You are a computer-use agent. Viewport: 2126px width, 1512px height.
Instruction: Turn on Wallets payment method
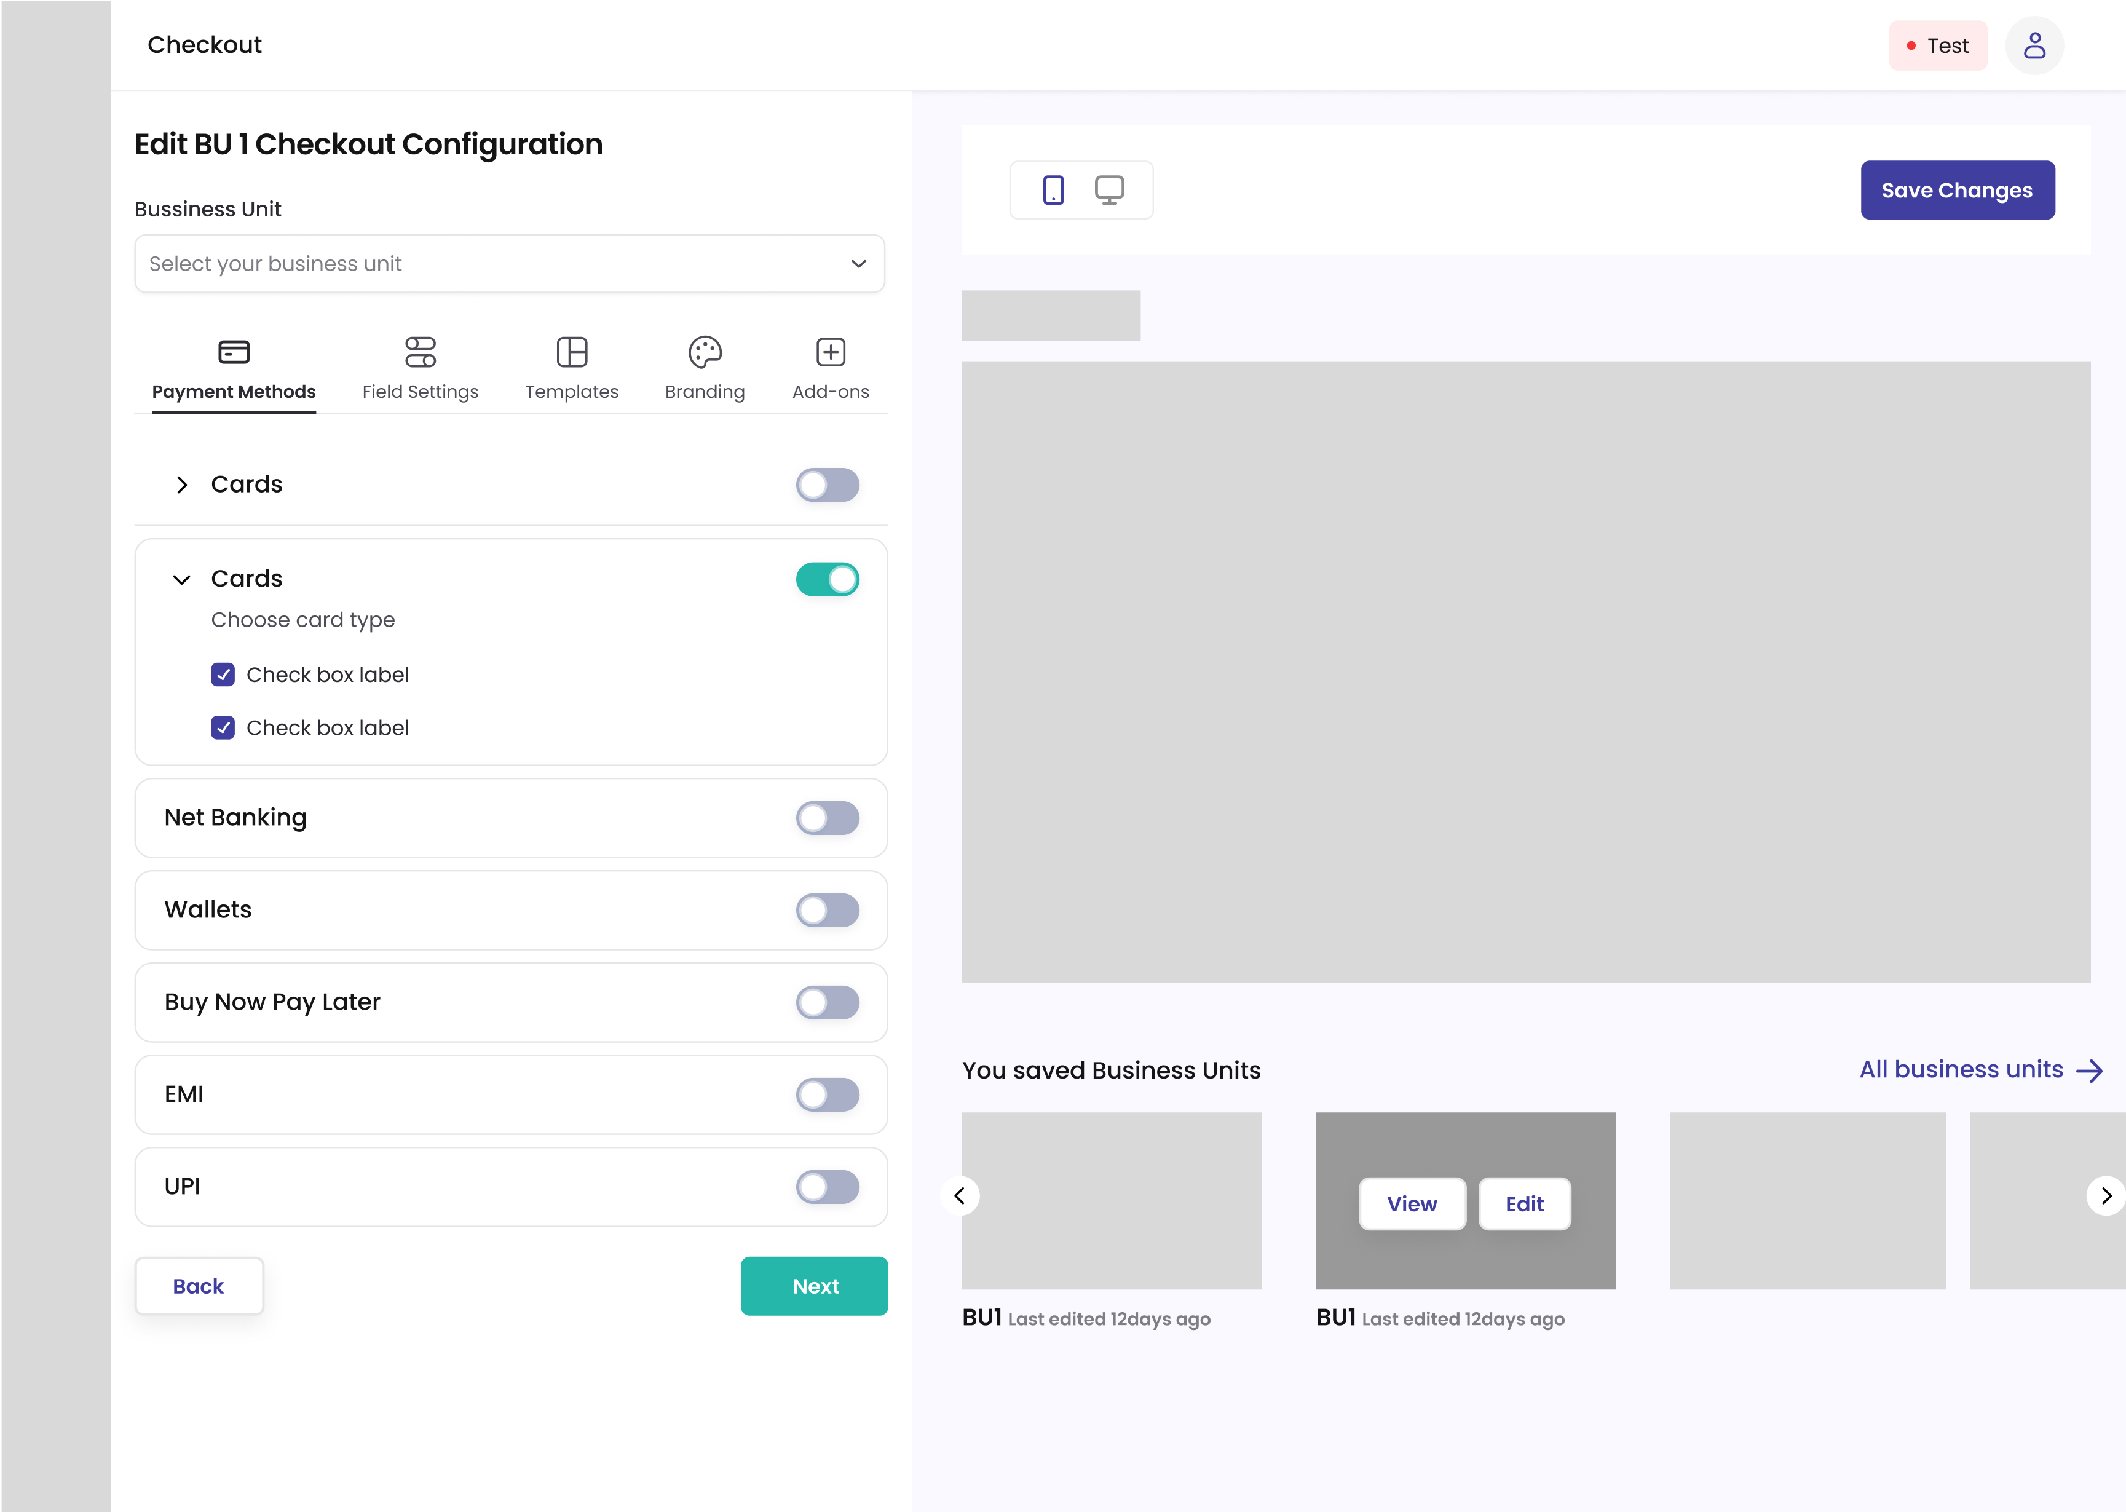click(x=828, y=909)
